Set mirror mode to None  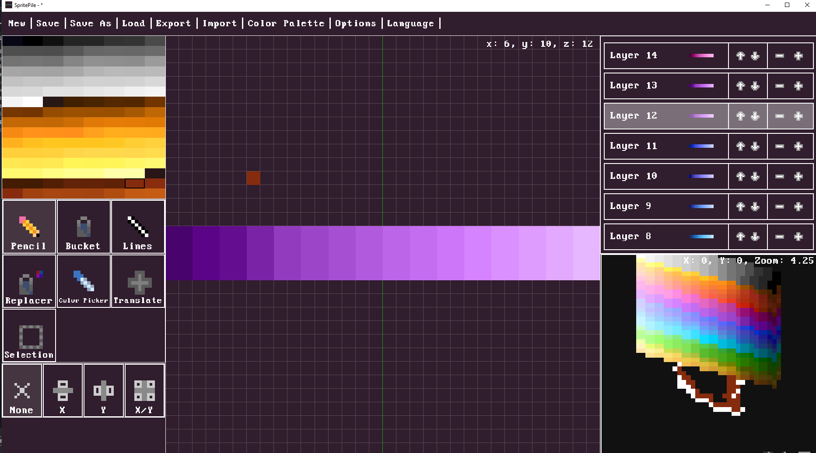coord(22,390)
